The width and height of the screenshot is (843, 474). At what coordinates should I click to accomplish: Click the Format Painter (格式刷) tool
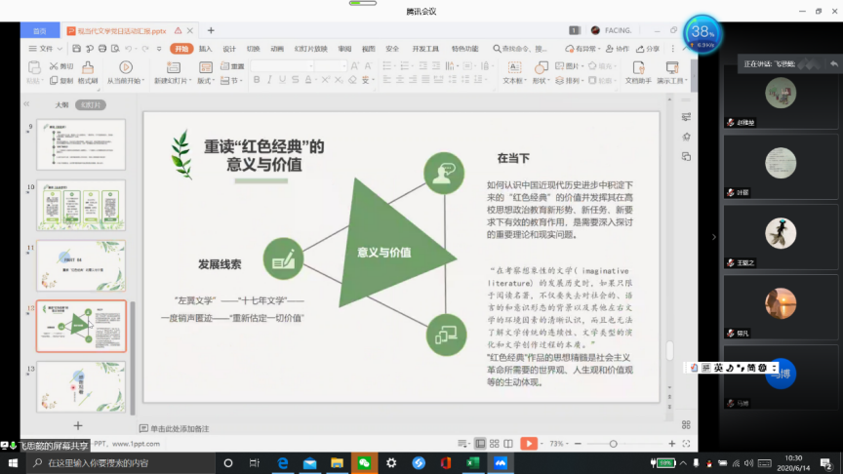[x=87, y=74]
